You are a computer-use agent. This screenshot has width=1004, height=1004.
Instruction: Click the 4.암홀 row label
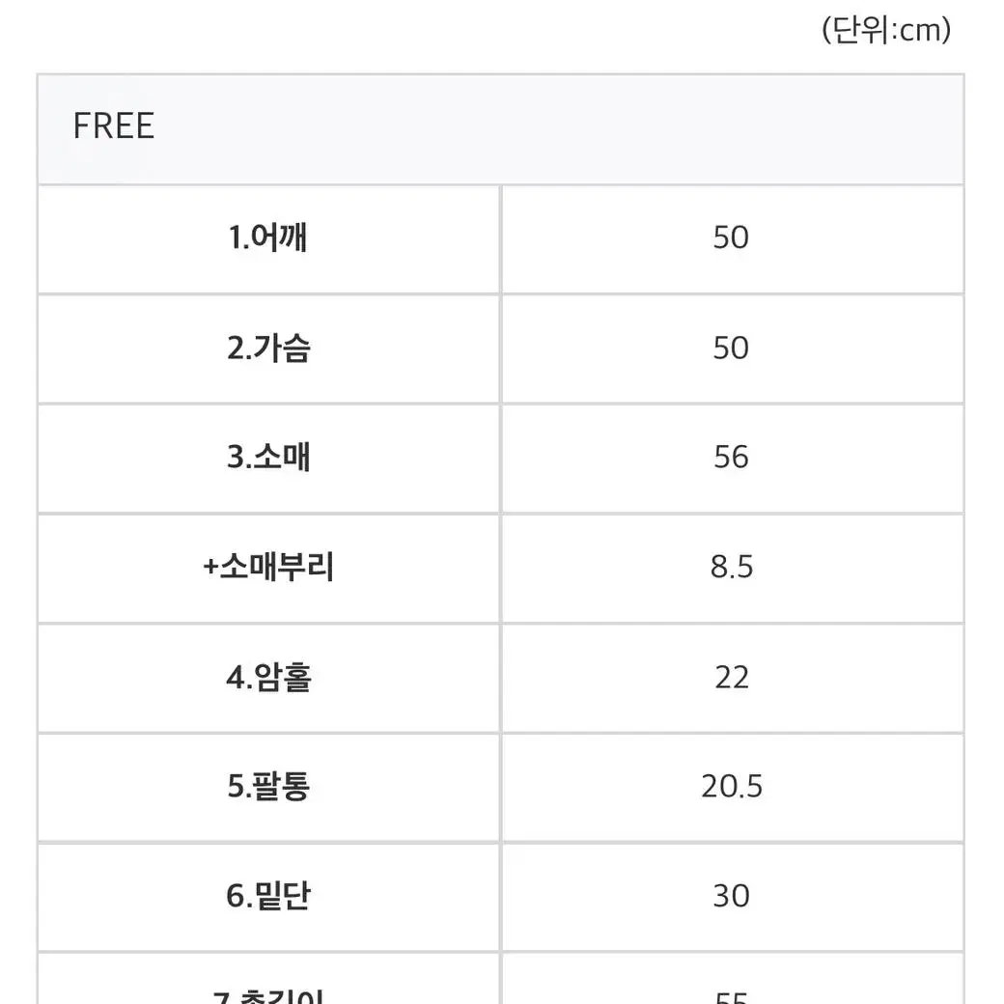click(268, 677)
